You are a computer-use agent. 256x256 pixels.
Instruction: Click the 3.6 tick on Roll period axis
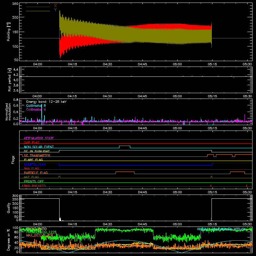pyautogui.click(x=16, y=90)
